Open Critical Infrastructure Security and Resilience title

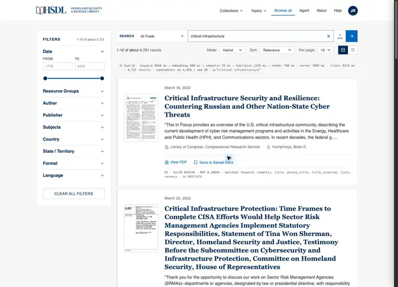click(x=247, y=106)
